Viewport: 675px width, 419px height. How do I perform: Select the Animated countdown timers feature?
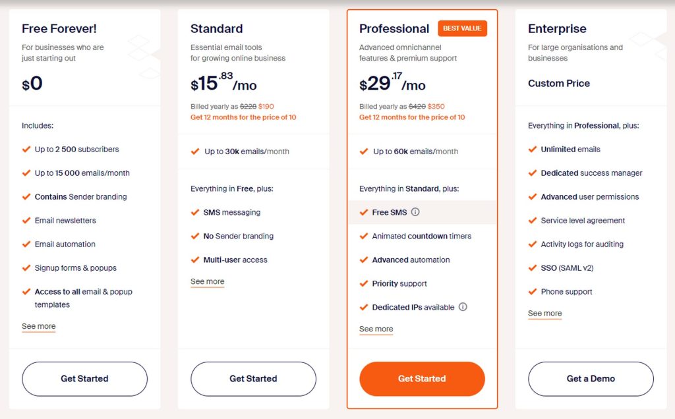421,236
